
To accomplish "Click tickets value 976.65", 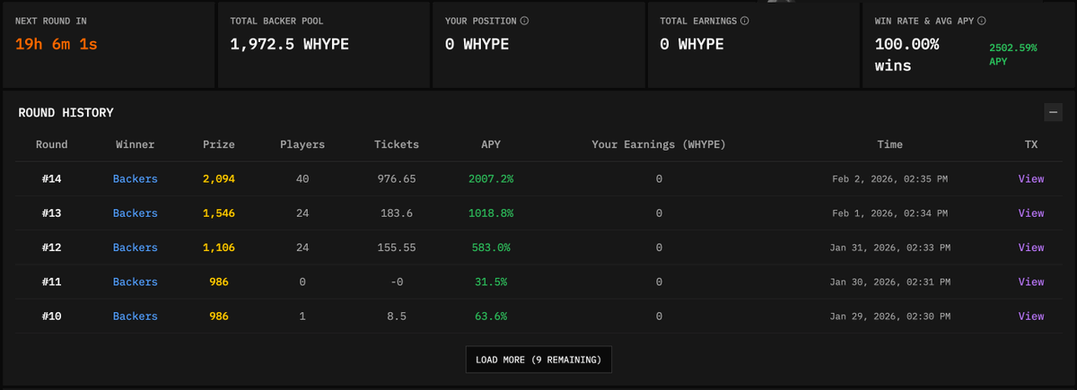I will point(397,178).
